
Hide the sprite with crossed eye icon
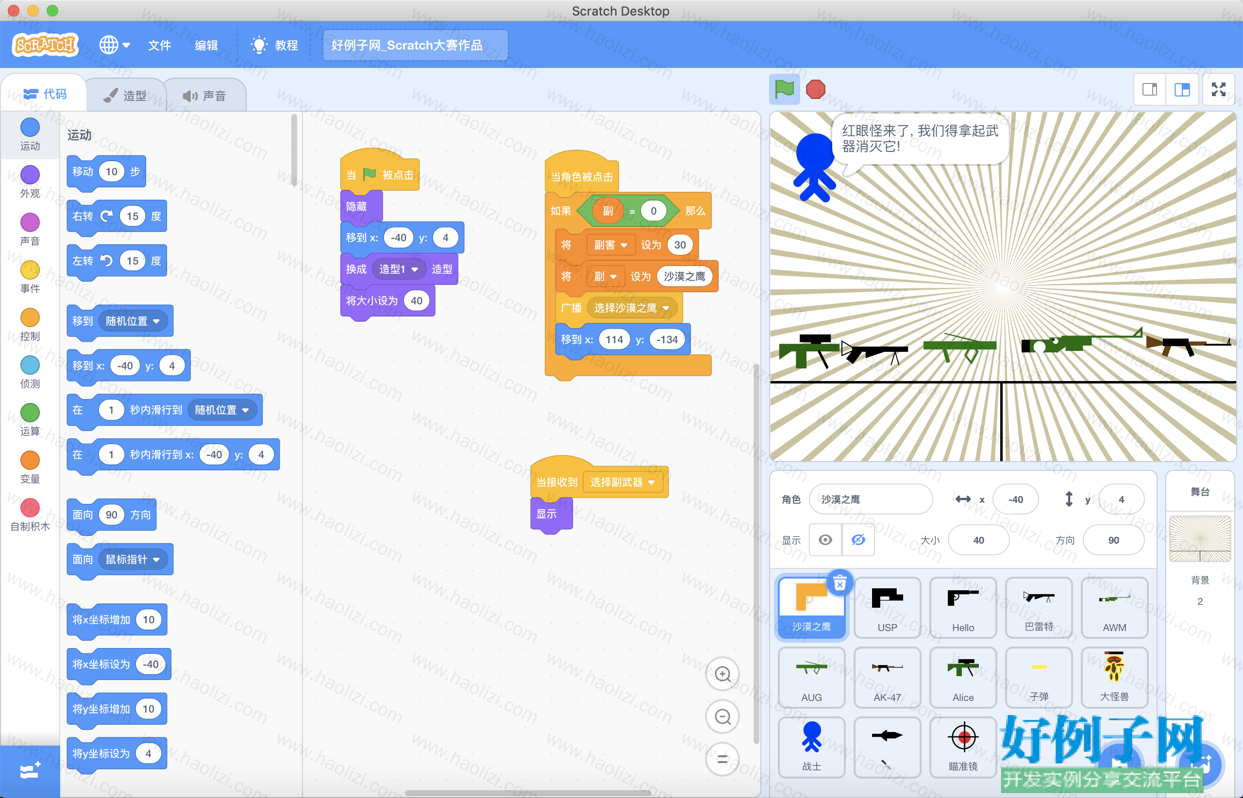coord(858,540)
